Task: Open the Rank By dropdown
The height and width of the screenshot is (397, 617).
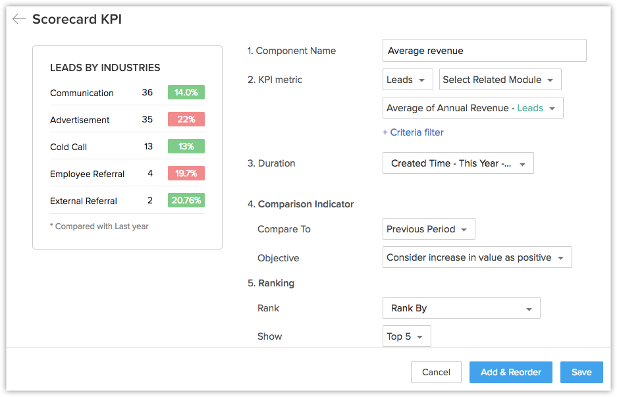Action: point(461,308)
